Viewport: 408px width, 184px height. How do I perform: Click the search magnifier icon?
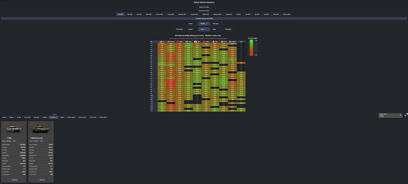tap(401, 115)
